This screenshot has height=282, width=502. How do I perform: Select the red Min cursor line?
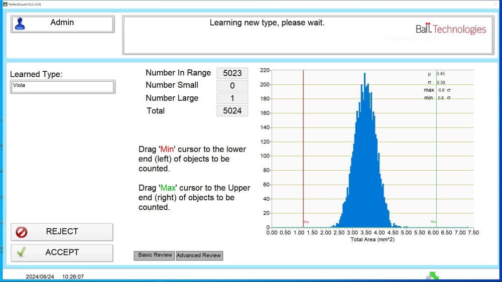[303, 151]
